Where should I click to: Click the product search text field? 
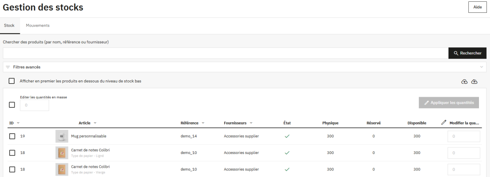(x=225, y=53)
